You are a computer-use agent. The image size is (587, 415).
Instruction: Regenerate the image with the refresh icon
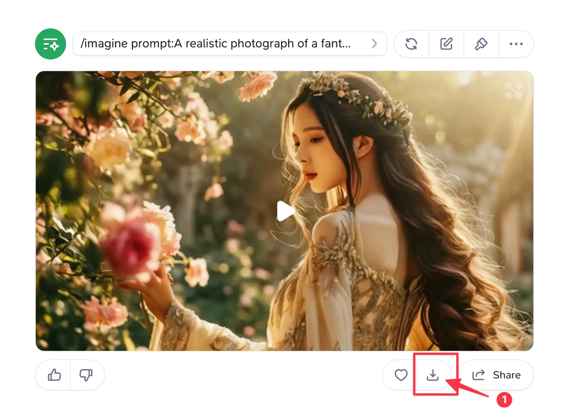[x=411, y=44]
